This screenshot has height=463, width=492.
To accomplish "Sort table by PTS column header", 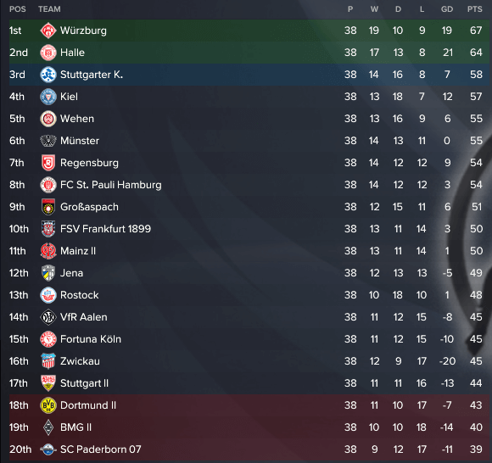I will [x=474, y=9].
